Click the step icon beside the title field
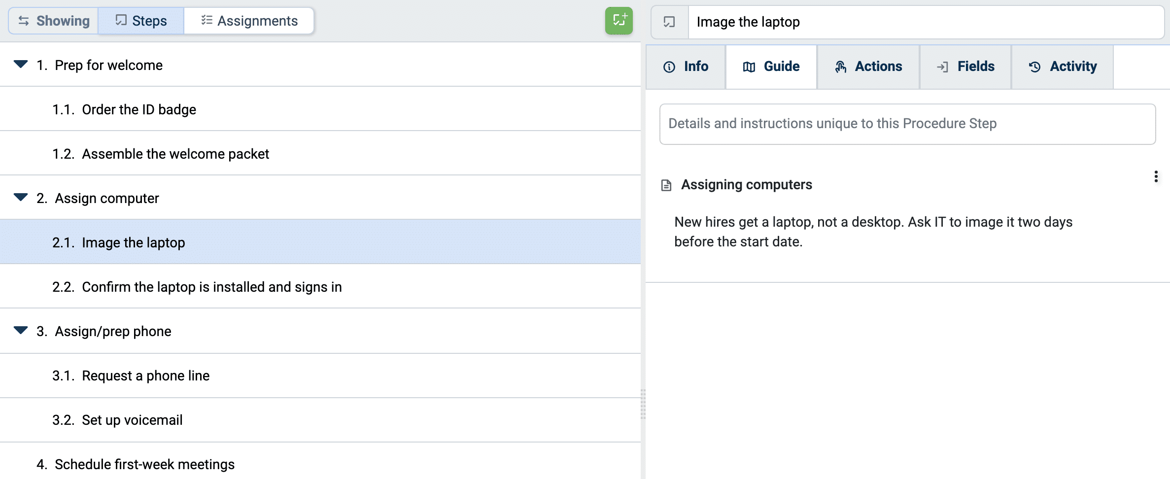 pos(669,22)
